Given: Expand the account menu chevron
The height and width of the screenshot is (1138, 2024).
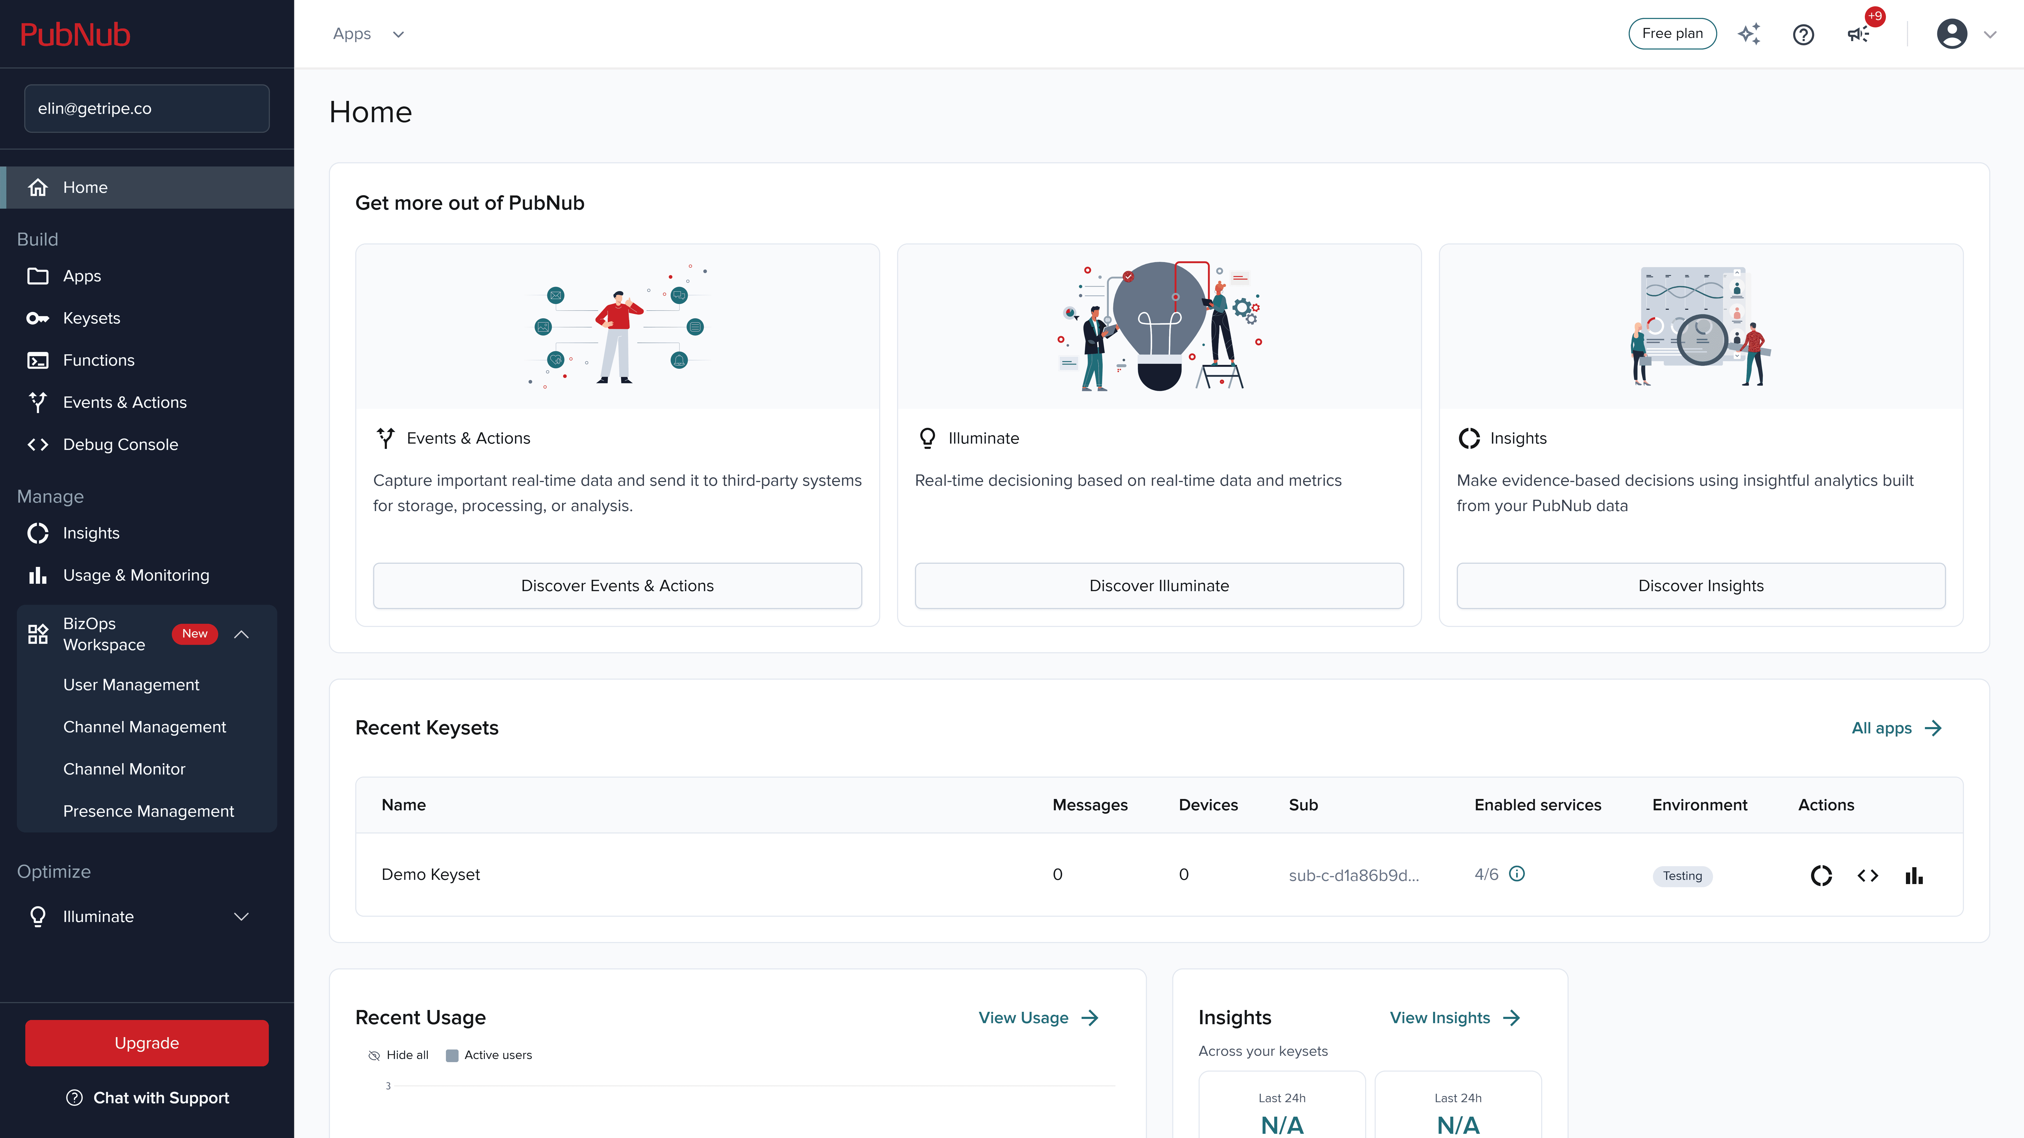Looking at the screenshot, I should pyautogui.click(x=1990, y=35).
